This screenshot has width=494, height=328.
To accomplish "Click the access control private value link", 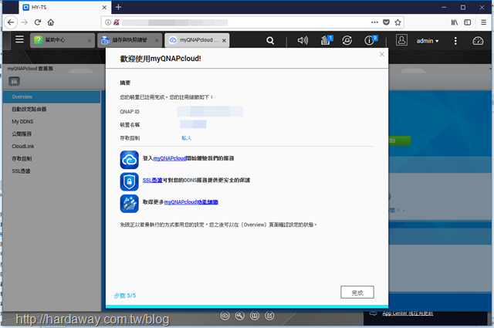I will pos(187,138).
